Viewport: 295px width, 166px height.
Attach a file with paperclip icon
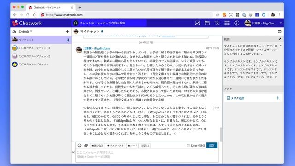click(86, 145)
